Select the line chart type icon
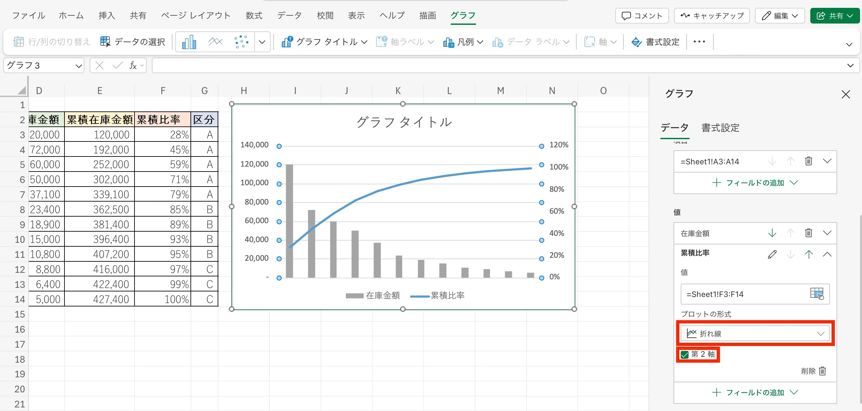862x411 pixels. (x=215, y=42)
